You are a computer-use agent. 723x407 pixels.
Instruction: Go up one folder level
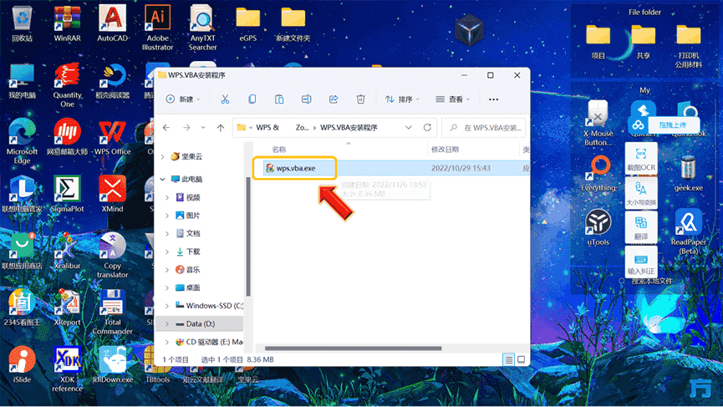[x=221, y=128]
